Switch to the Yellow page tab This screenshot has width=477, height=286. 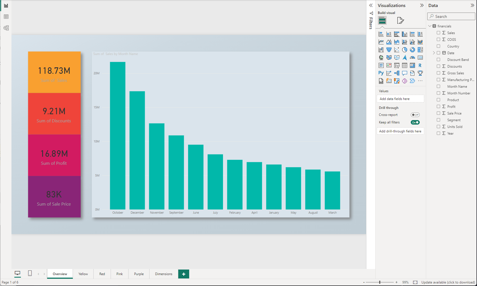[x=83, y=274]
